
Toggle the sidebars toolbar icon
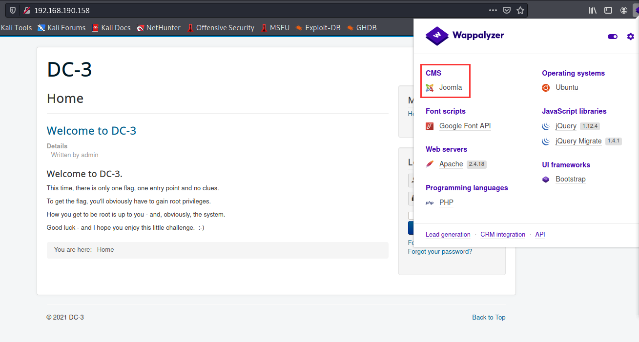608,10
